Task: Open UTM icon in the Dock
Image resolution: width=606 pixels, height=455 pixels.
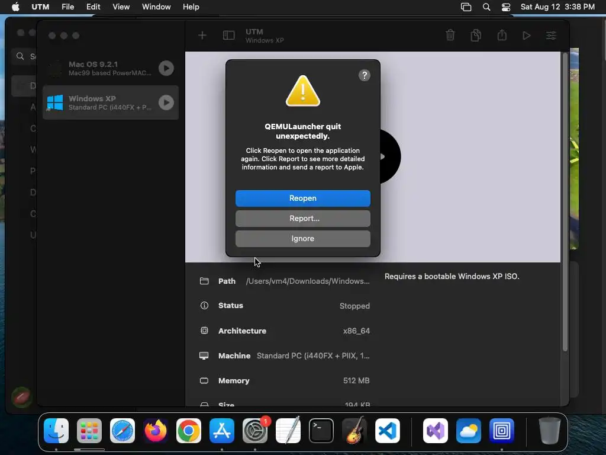Action: pyautogui.click(x=502, y=431)
